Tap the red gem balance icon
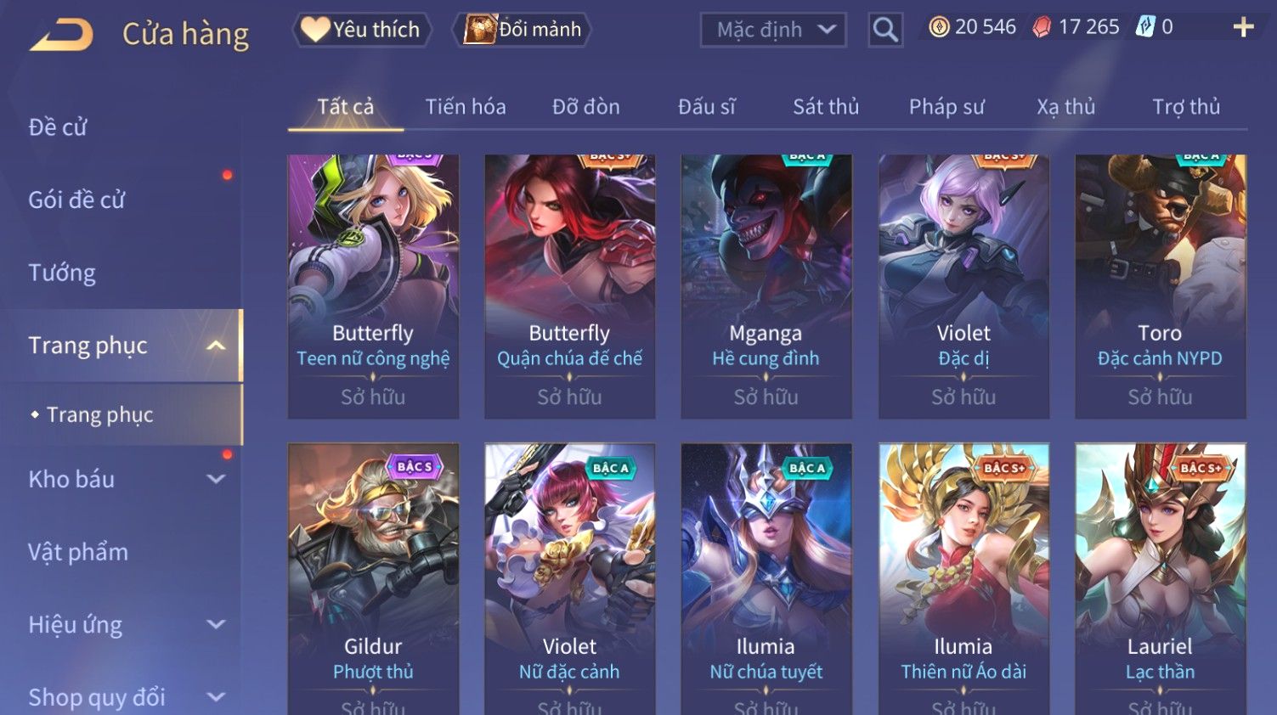Screen dimensions: 1277x715 pos(1042,27)
